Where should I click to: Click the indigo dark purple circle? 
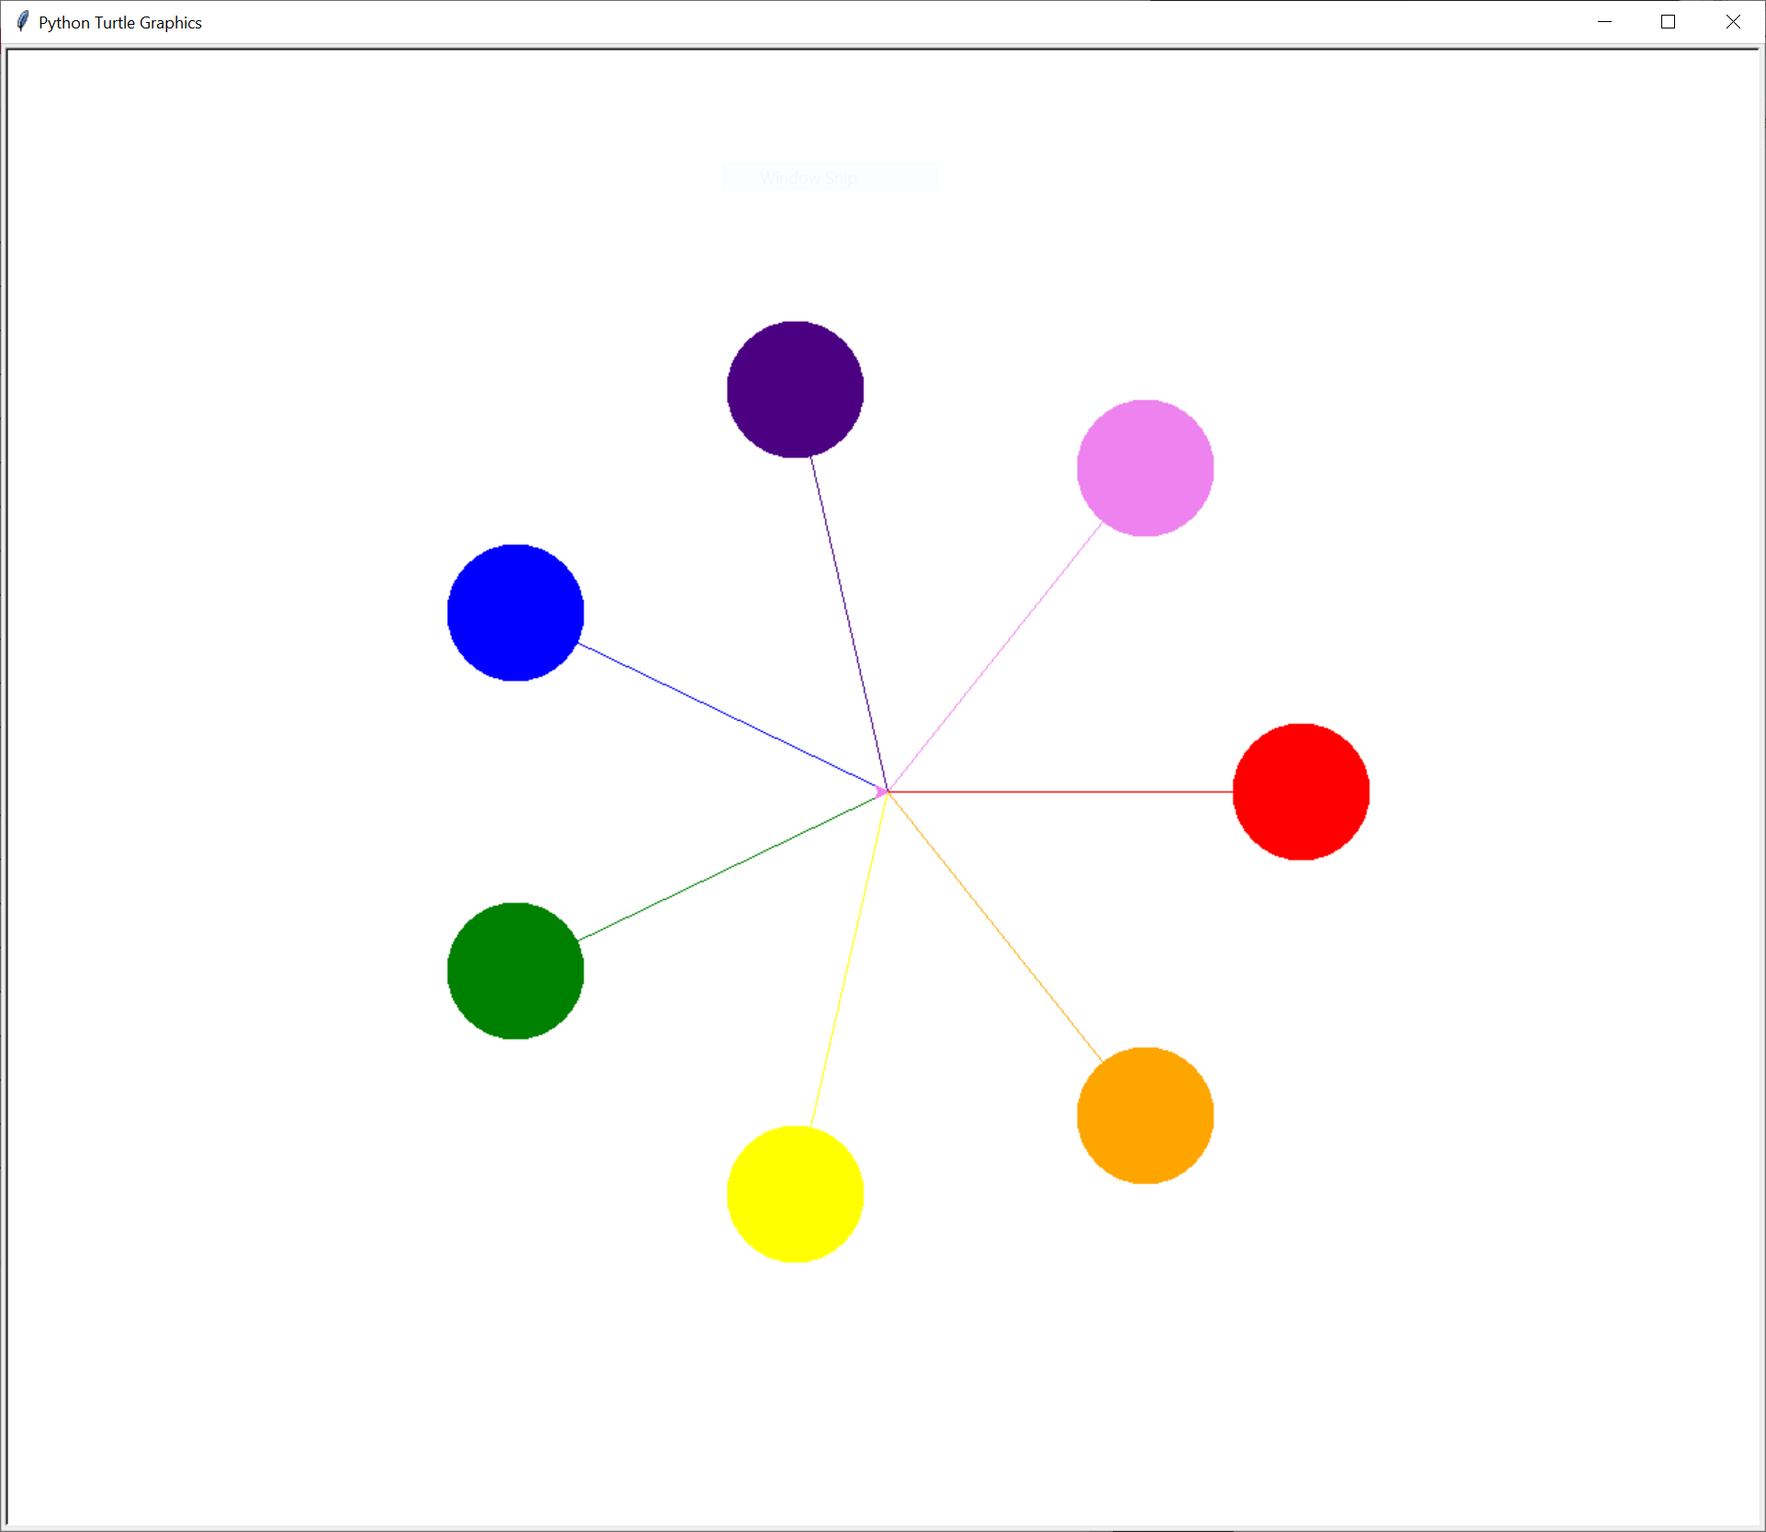pos(795,389)
